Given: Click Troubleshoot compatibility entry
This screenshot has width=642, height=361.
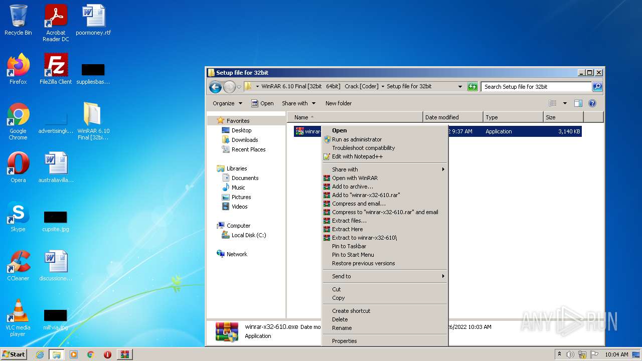Looking at the screenshot, I should [385, 148].
